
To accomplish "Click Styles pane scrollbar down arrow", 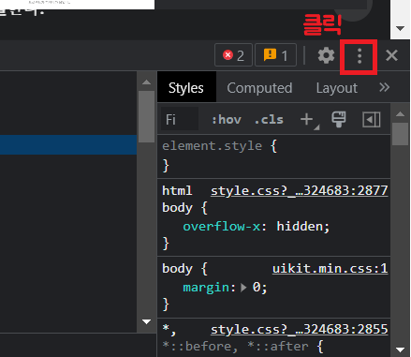I will pyautogui.click(x=400, y=350).
